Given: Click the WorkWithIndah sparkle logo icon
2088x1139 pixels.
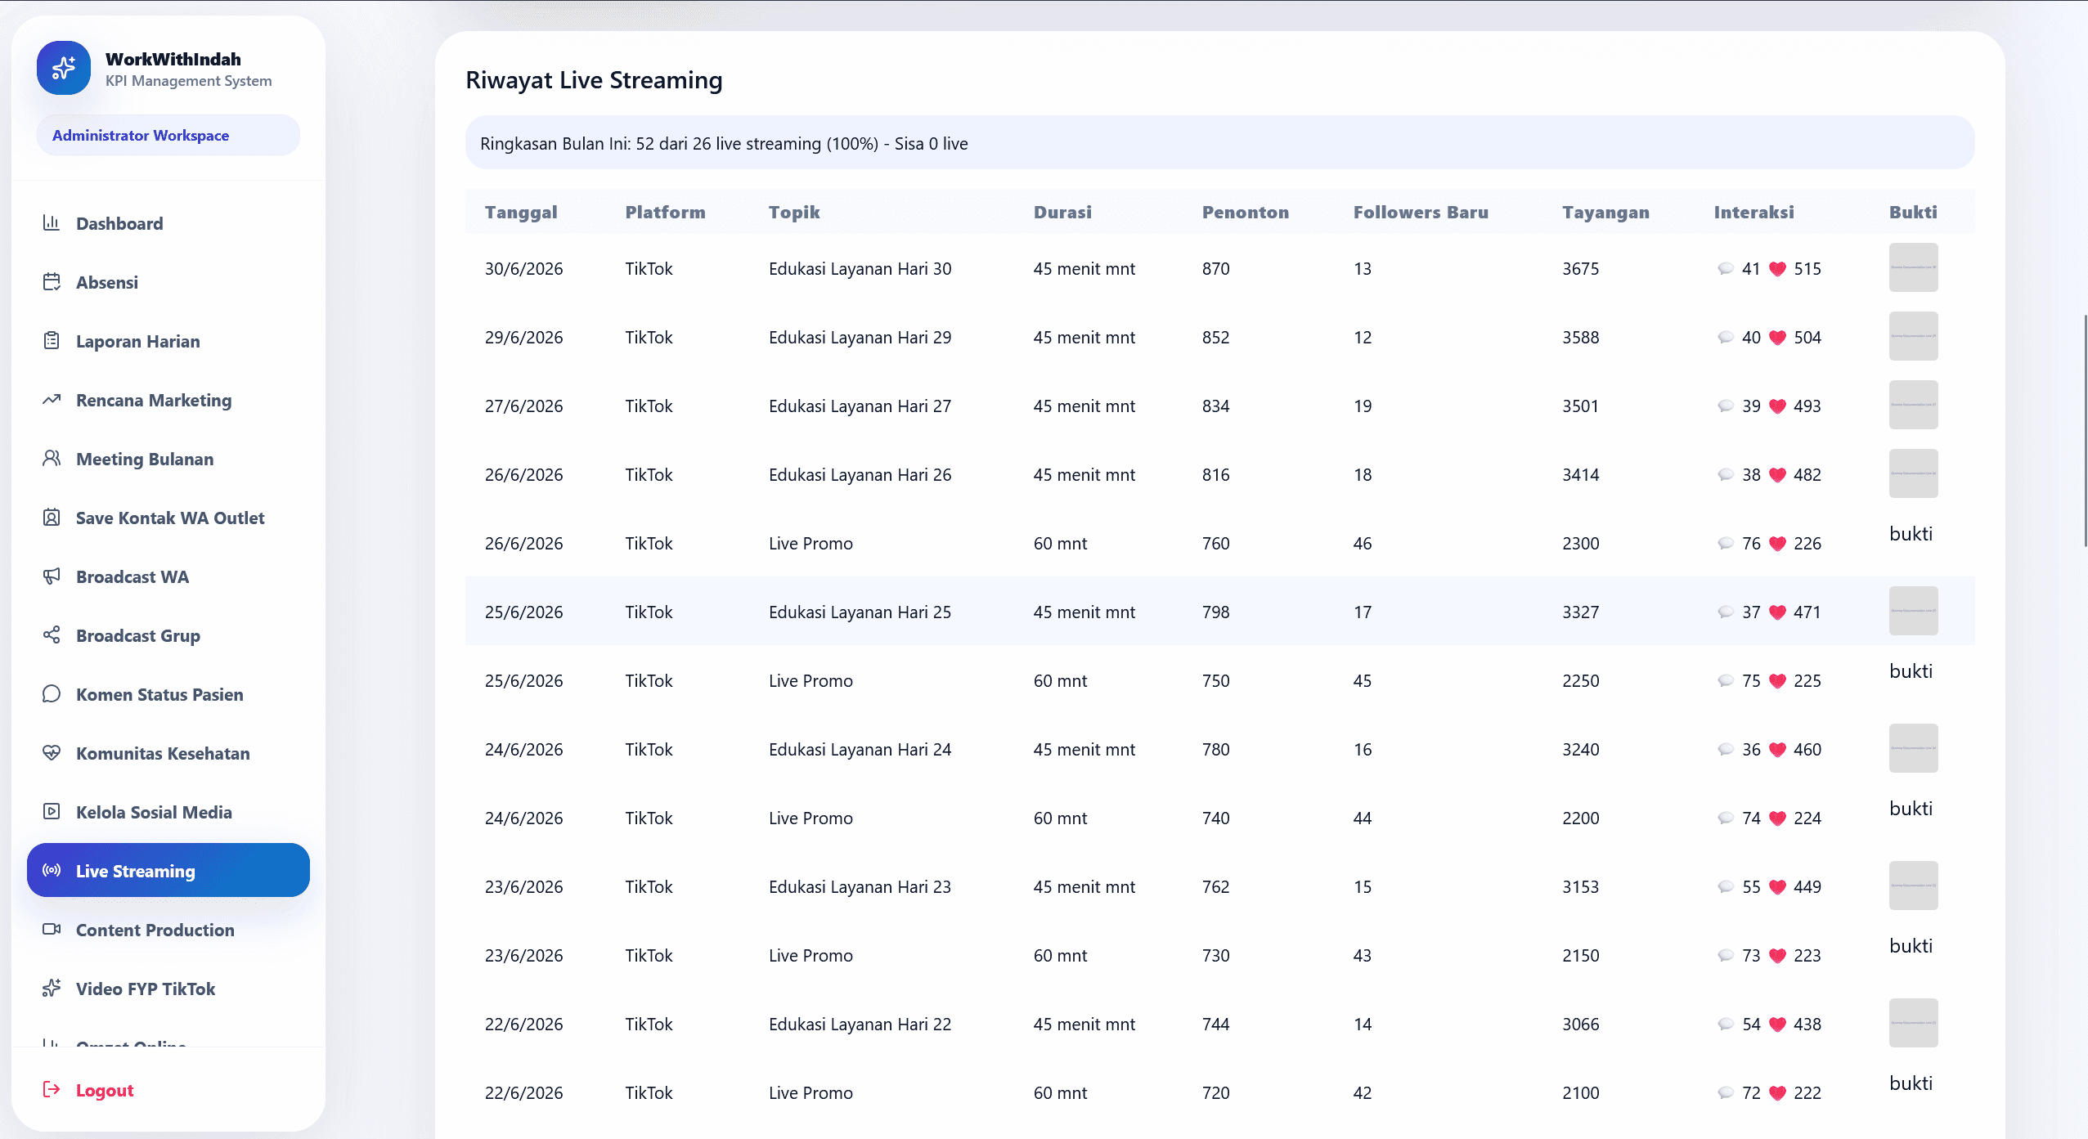Looking at the screenshot, I should pyautogui.click(x=64, y=68).
